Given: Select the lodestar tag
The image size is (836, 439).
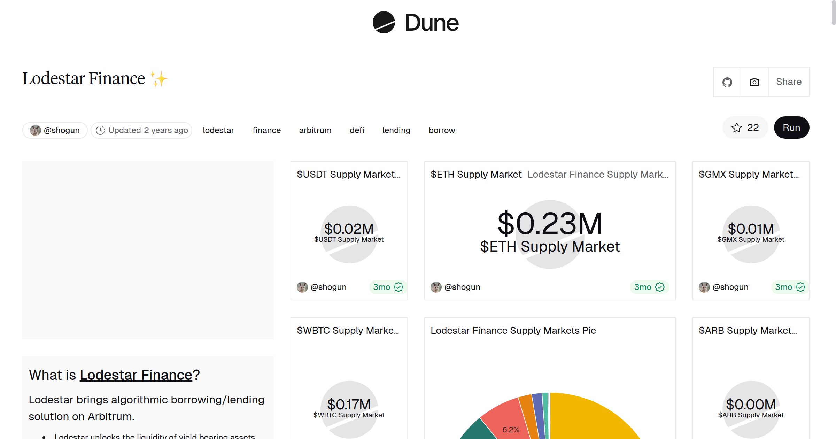Looking at the screenshot, I should [x=218, y=130].
